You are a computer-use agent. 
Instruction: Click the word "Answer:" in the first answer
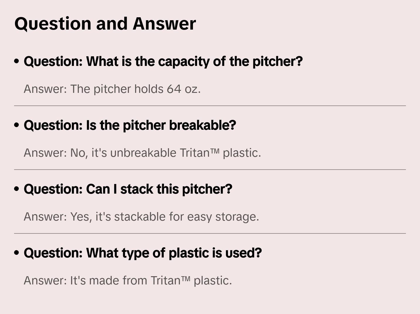(45, 89)
